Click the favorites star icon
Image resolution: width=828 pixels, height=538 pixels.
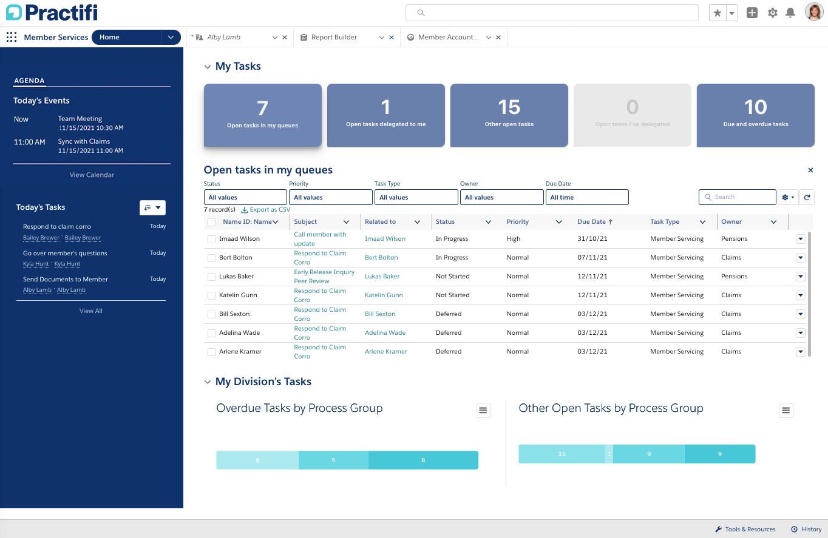(718, 12)
